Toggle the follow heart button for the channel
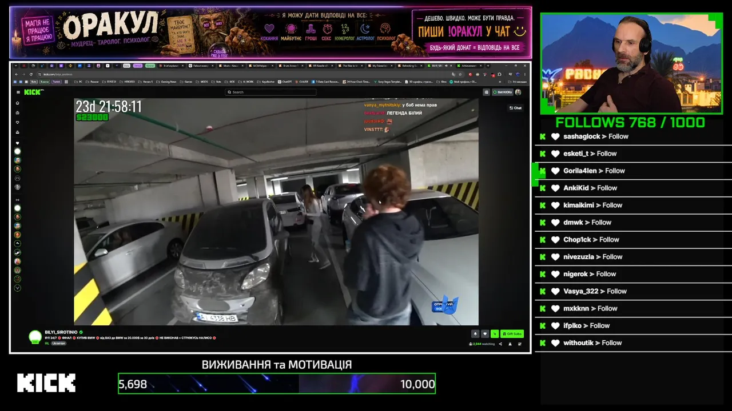The image size is (732, 411). coord(485,334)
